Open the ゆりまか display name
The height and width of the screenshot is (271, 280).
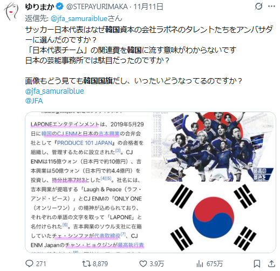[x=40, y=7]
